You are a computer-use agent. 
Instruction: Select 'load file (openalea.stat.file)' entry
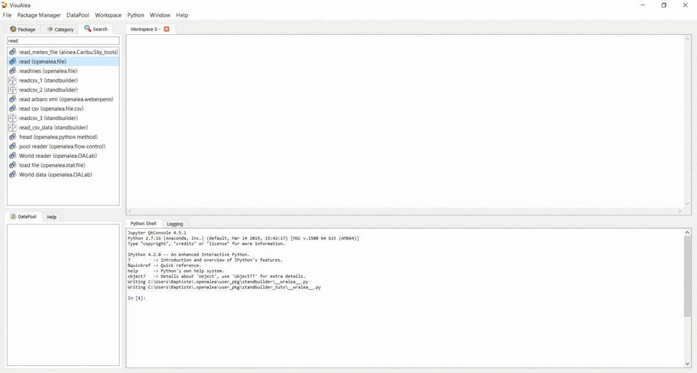coord(63,165)
